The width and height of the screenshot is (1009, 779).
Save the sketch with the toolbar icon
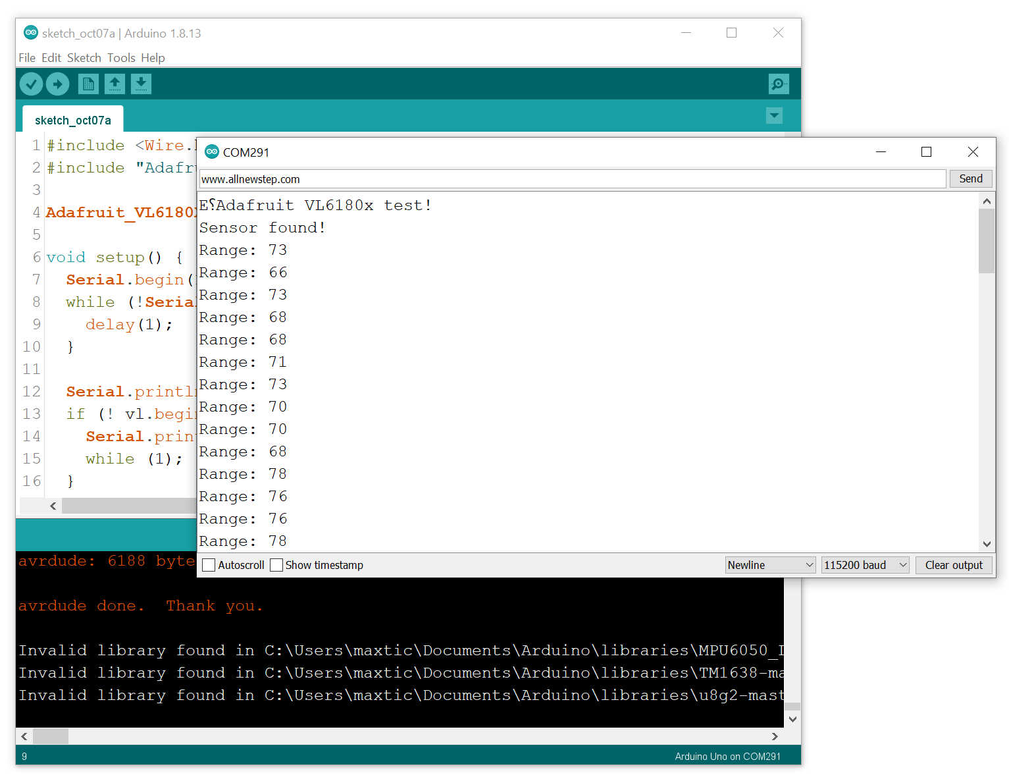tap(141, 84)
